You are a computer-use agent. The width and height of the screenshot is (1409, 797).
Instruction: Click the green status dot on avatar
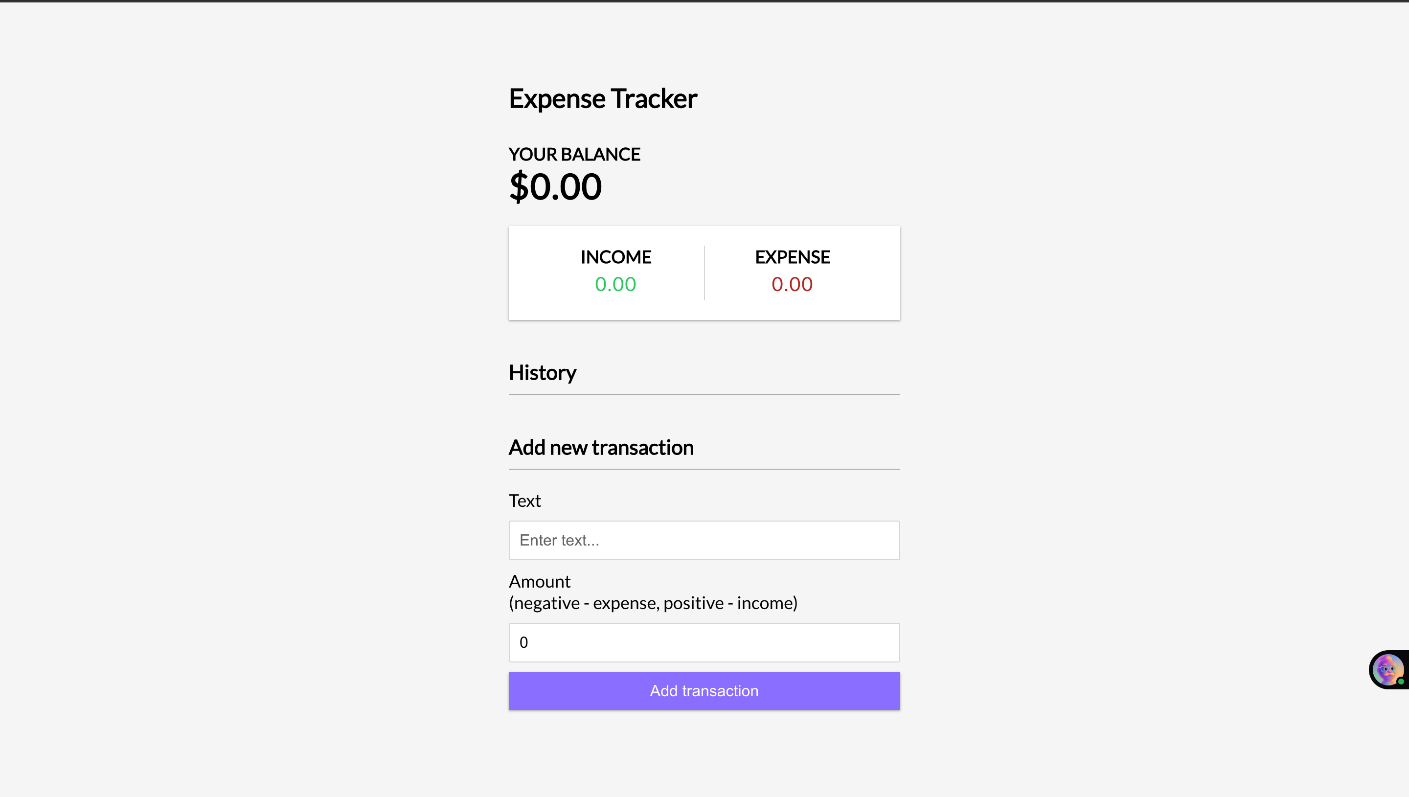[1400, 682]
